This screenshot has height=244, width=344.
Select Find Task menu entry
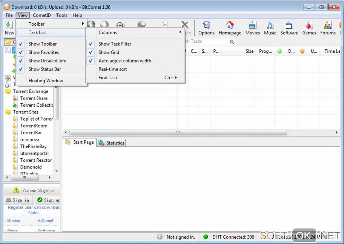tap(135, 78)
